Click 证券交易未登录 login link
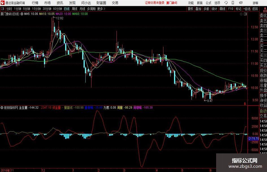267x172 pixels. point(155,3)
